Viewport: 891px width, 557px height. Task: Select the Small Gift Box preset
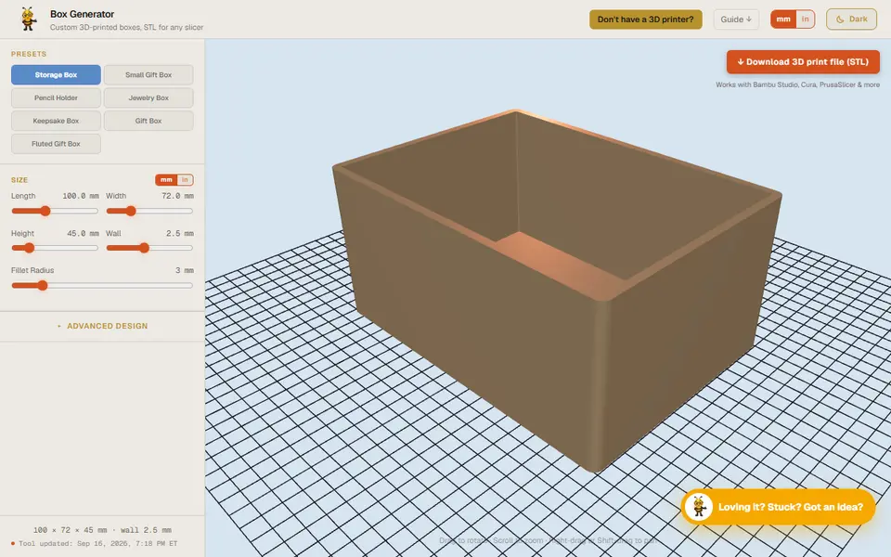tap(148, 74)
